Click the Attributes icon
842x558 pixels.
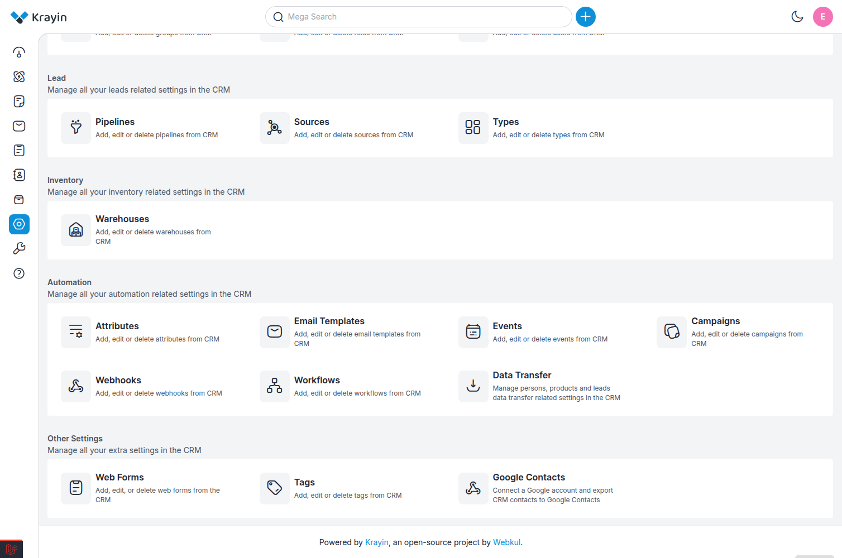tap(76, 332)
